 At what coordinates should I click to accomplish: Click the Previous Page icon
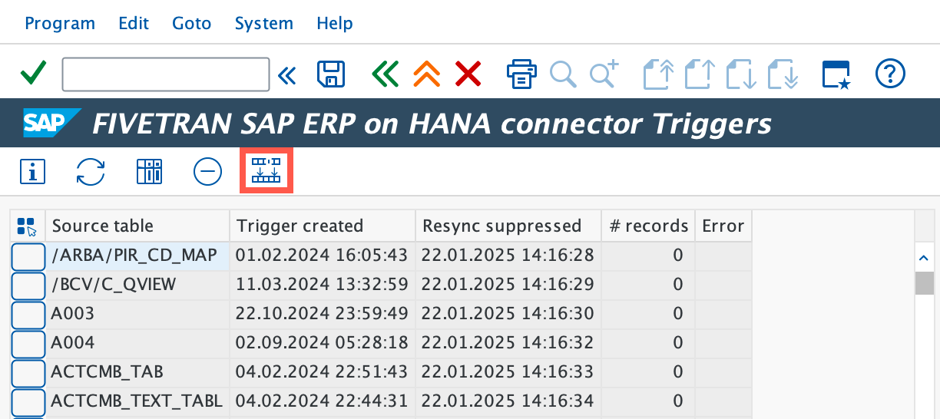[x=700, y=74]
